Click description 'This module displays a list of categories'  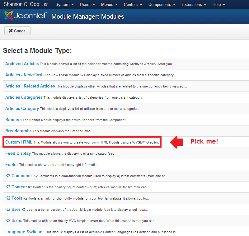(x=93, y=97)
